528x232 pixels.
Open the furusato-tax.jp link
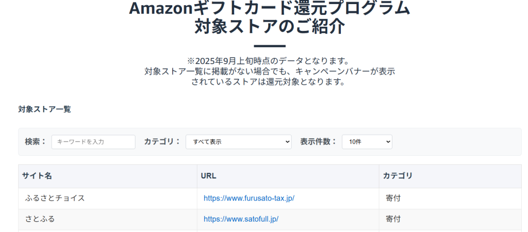click(249, 198)
